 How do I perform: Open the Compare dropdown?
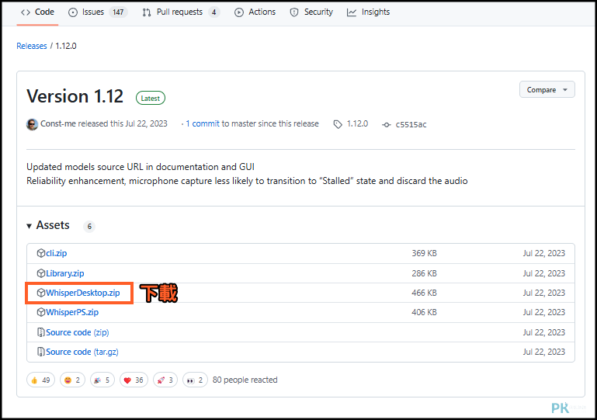click(547, 90)
